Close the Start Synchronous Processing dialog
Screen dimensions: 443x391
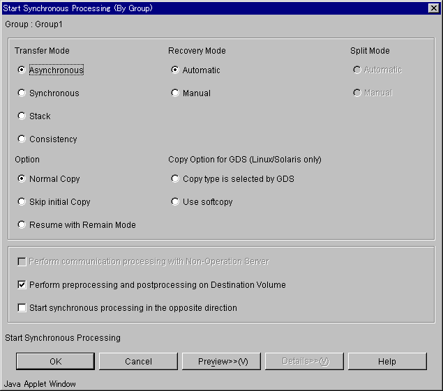click(x=433, y=8)
